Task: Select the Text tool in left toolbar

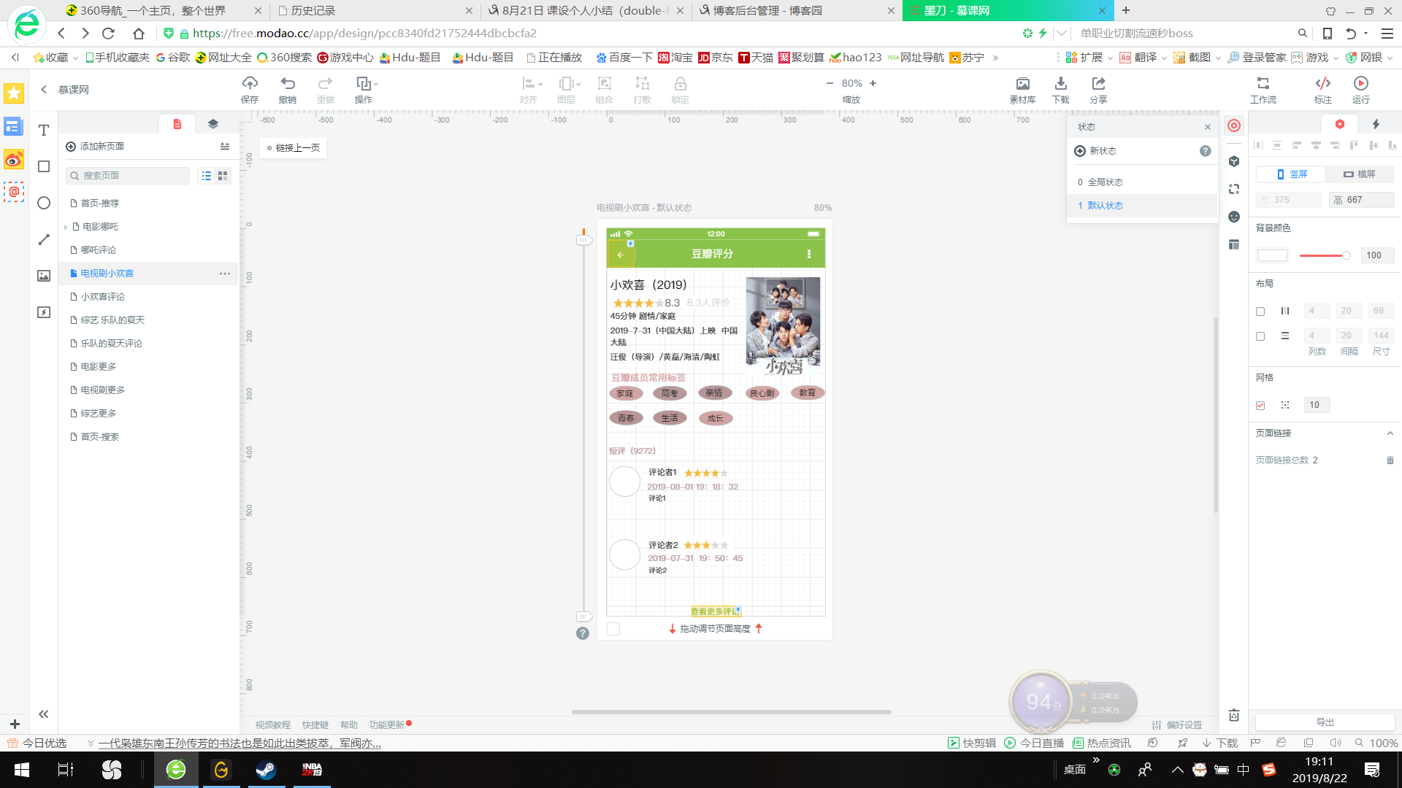Action: tap(44, 131)
